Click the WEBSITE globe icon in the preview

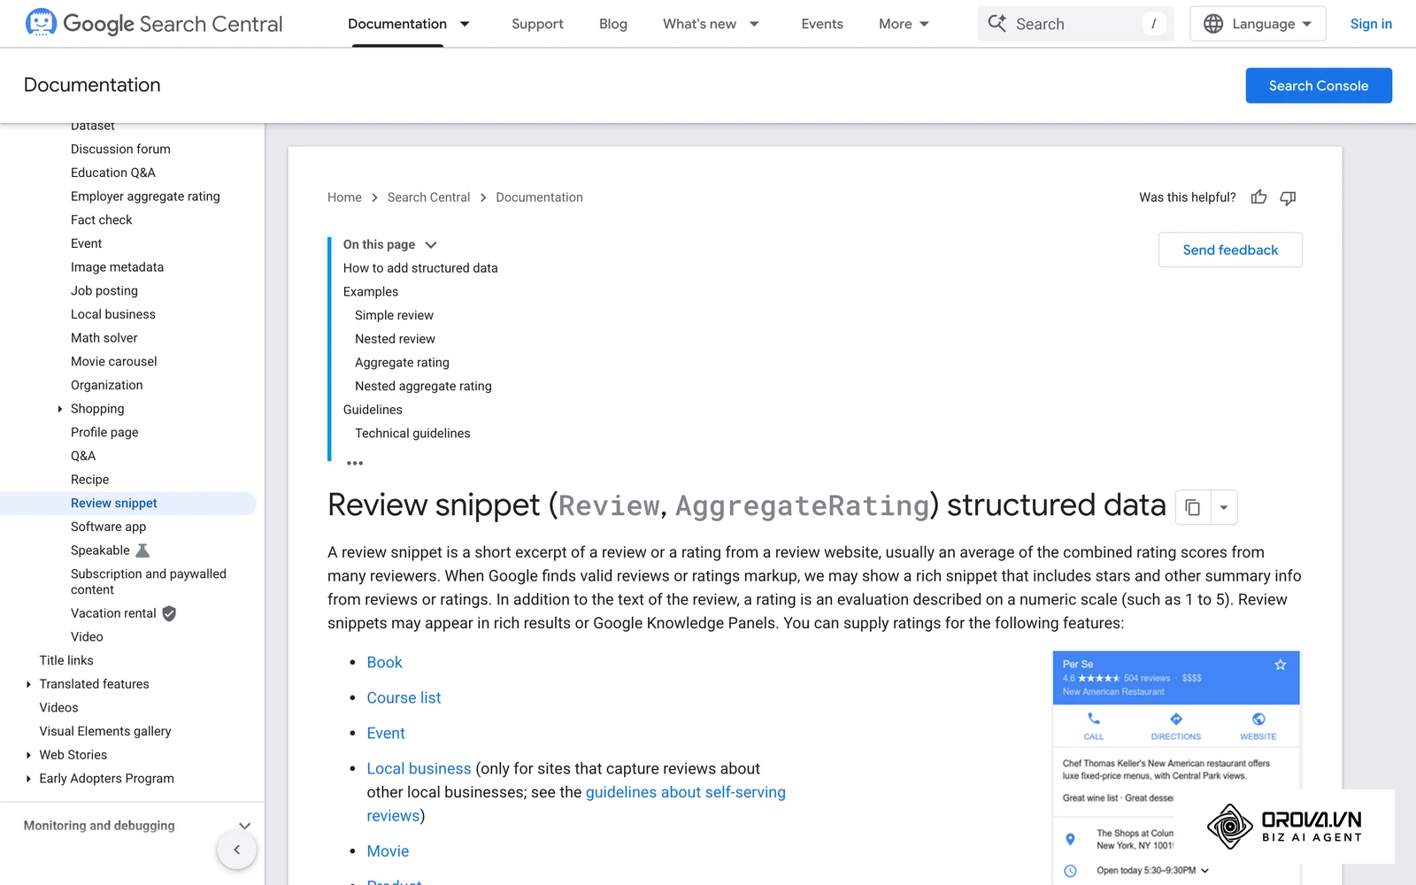[x=1258, y=719]
